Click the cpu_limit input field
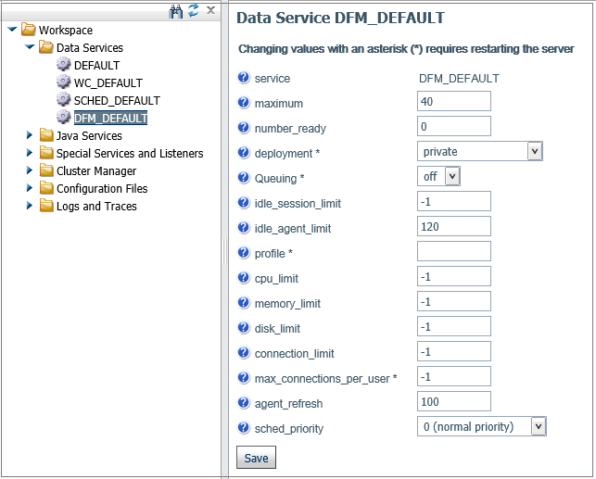 coord(454,276)
